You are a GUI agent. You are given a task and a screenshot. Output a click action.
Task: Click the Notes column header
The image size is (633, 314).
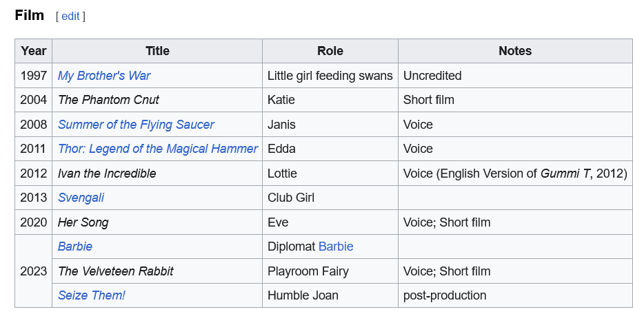click(514, 51)
